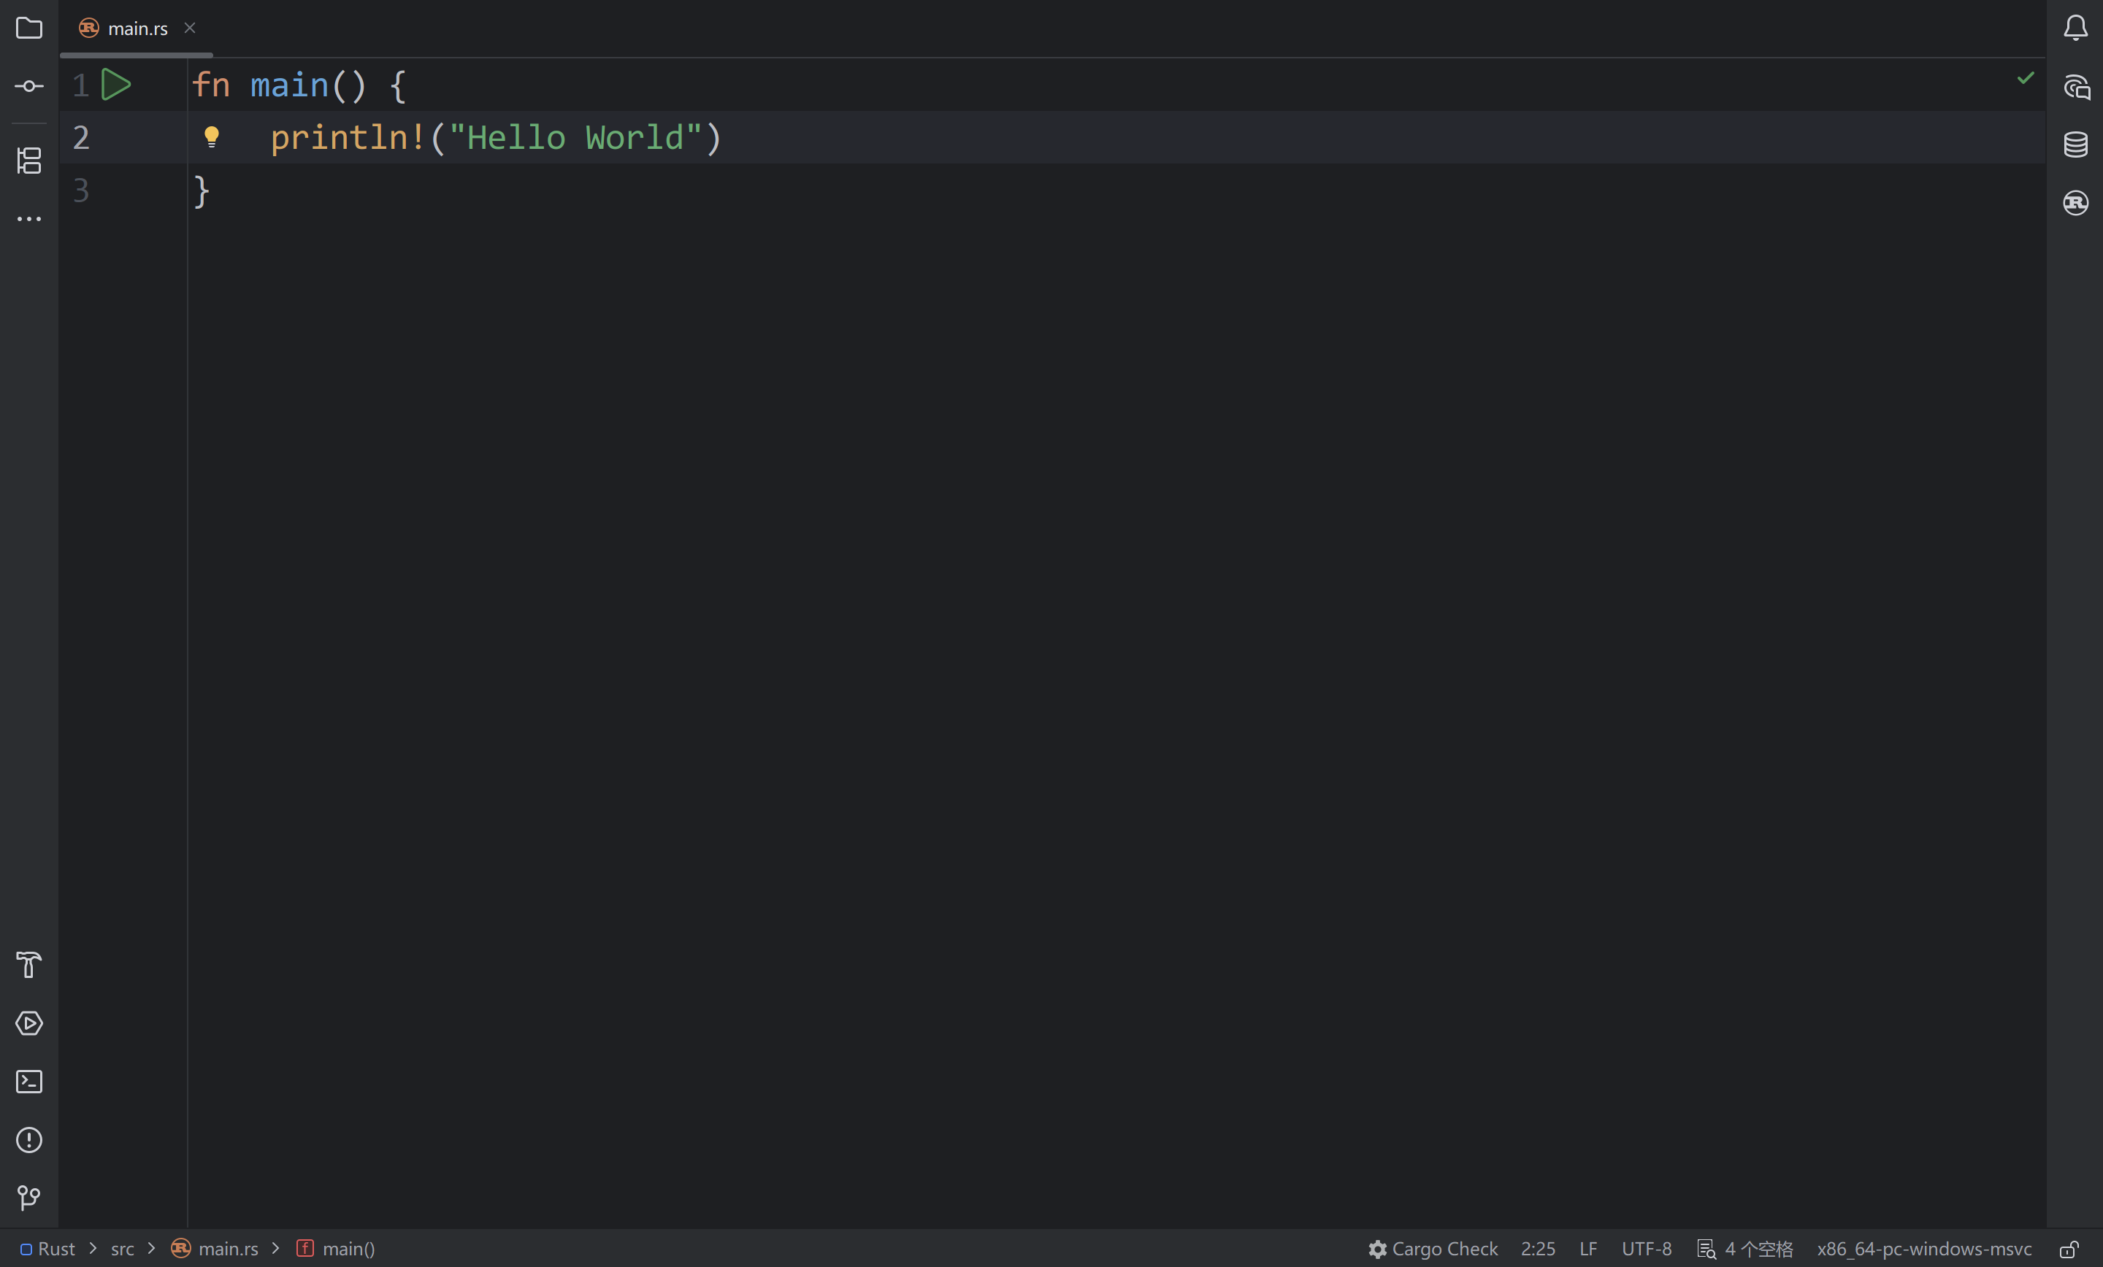2103x1267 pixels.
Task: Open the Database tool window
Action: point(2076,145)
